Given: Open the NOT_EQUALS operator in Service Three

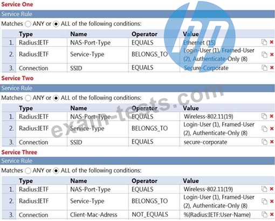Looking at the screenshot, I should (150, 215).
